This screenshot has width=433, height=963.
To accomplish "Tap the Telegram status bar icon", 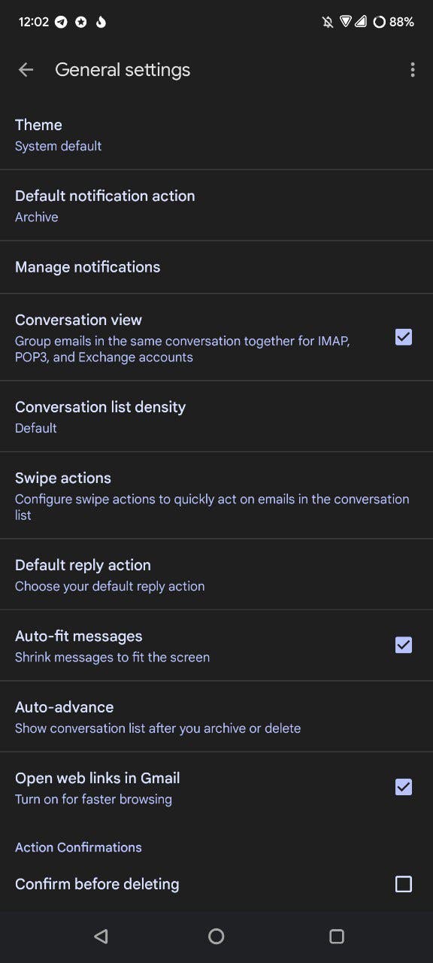I will coord(62,22).
